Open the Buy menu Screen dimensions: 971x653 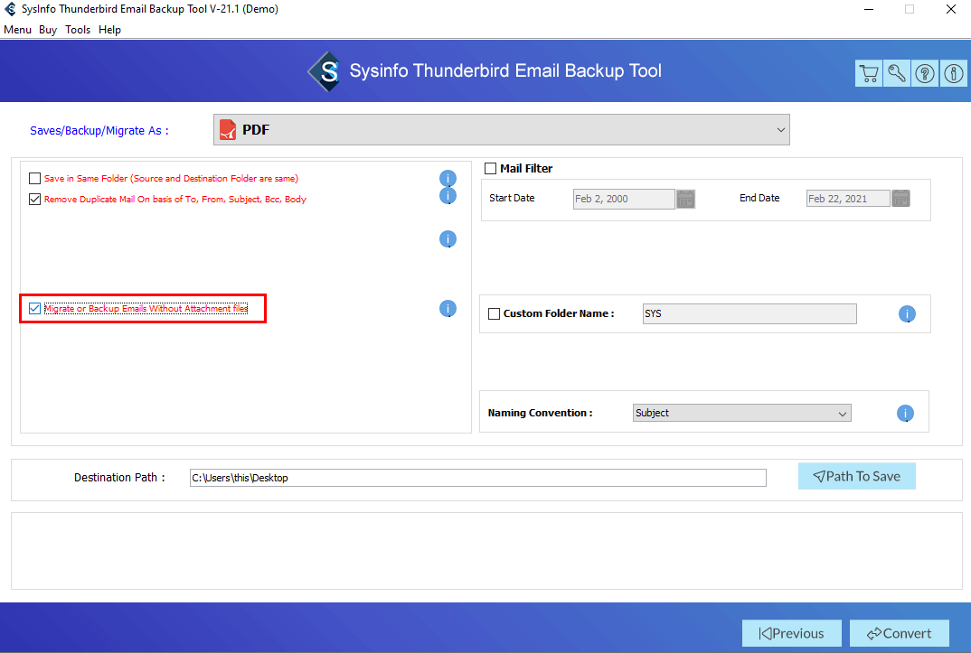coord(48,30)
